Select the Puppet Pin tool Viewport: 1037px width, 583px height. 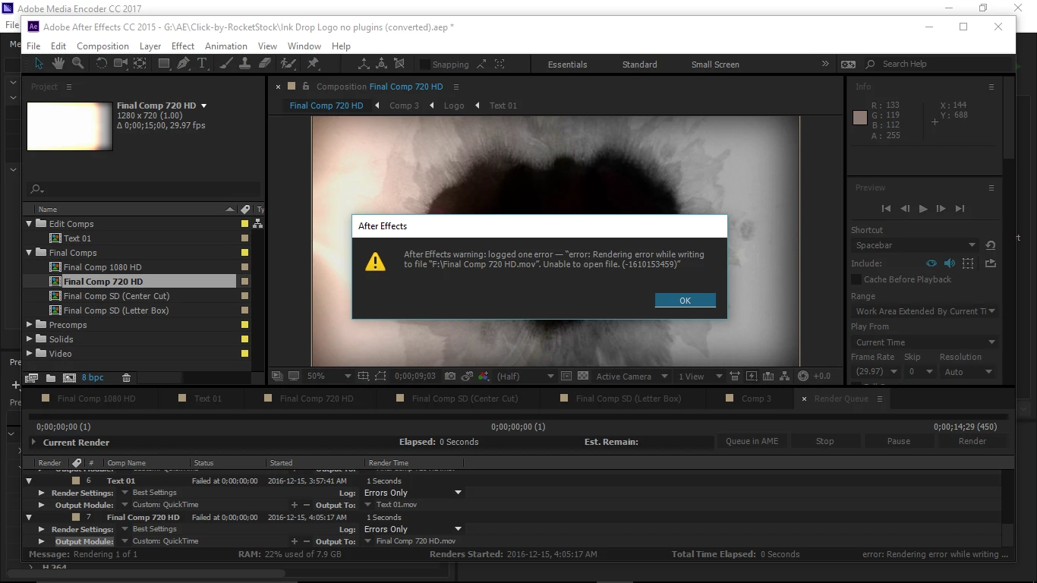[x=313, y=64]
